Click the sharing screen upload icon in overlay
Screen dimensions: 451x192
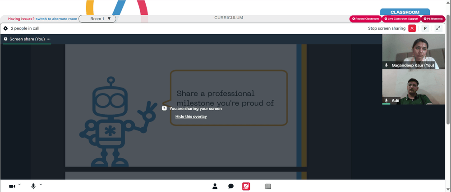pyautogui.click(x=164, y=109)
